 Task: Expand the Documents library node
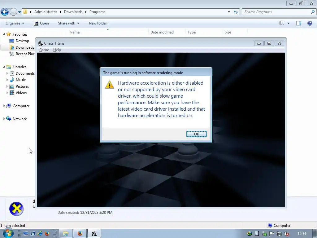point(7,73)
